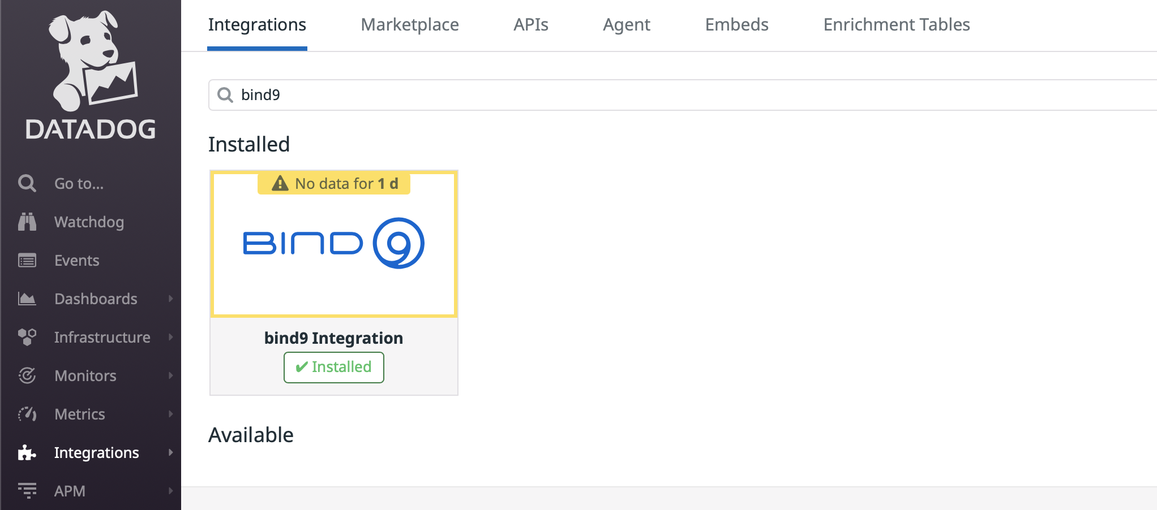Switch to the Integrations tab
Viewport: 1157px width, 510px height.
point(257,25)
